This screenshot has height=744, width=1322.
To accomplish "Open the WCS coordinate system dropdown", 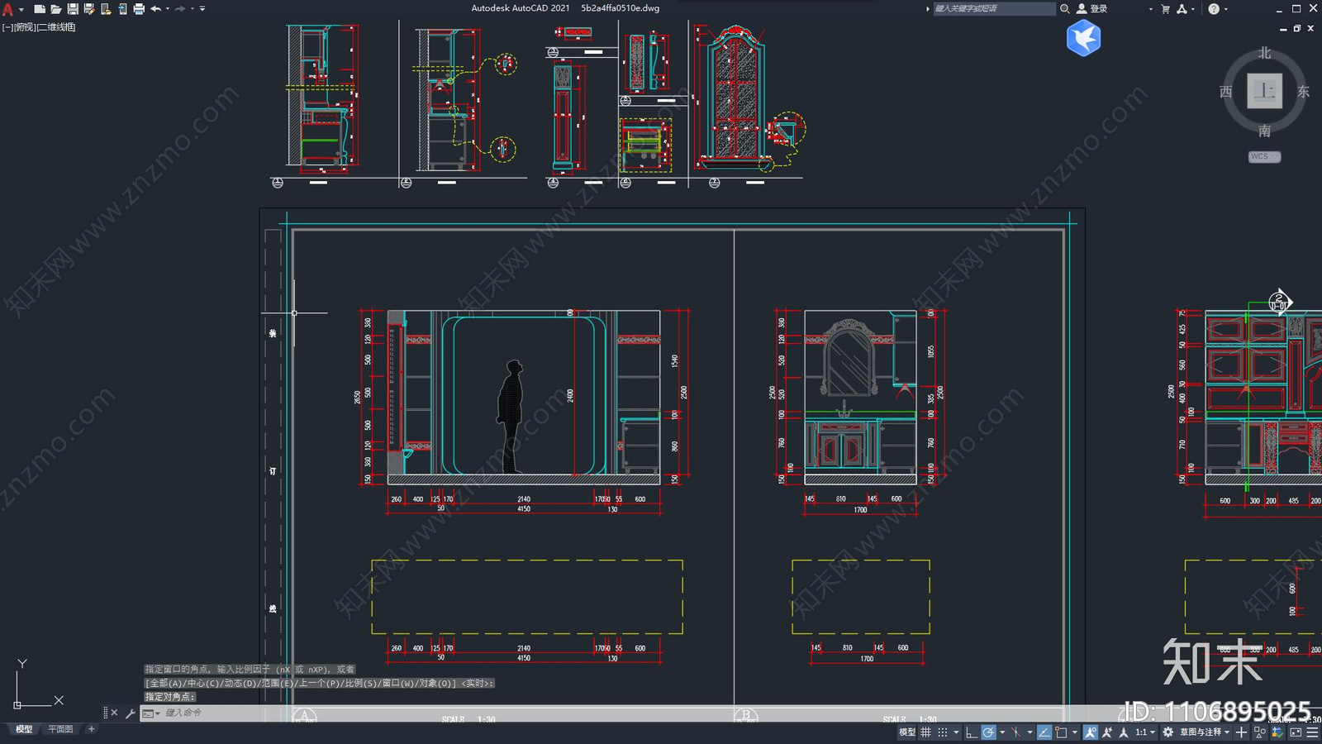I will (x=1264, y=156).
